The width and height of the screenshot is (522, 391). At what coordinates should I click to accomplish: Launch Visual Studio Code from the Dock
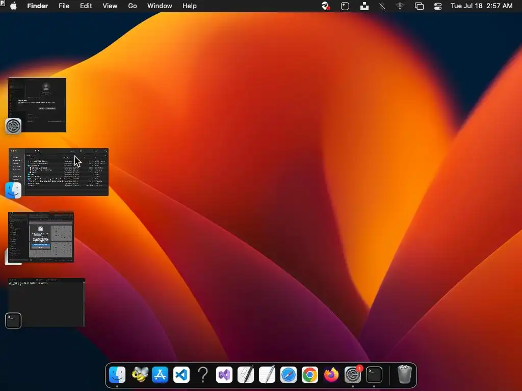click(x=181, y=375)
